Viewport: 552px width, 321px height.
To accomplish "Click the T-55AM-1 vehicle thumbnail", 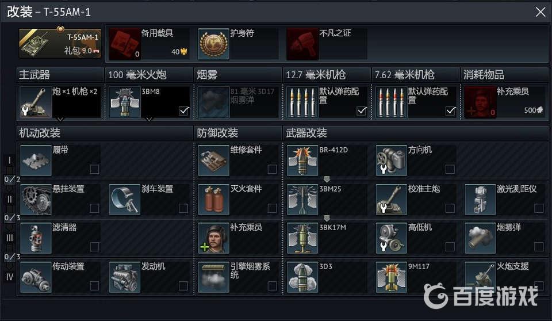I will pos(60,44).
